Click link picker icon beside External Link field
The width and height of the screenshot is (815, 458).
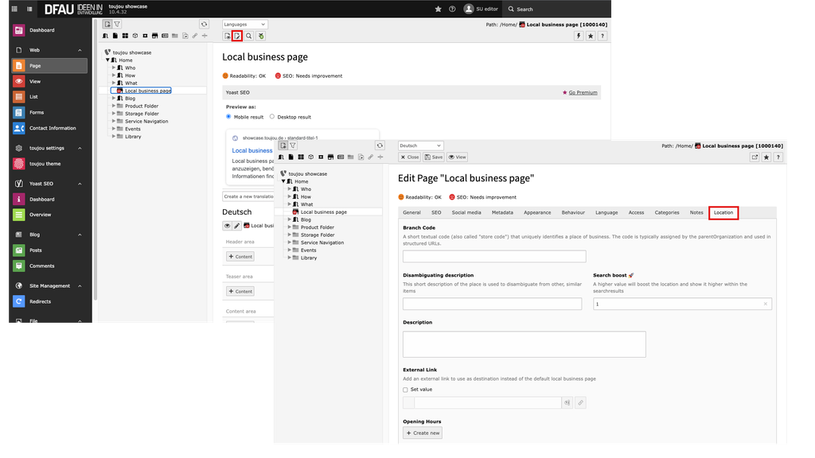[x=580, y=402]
